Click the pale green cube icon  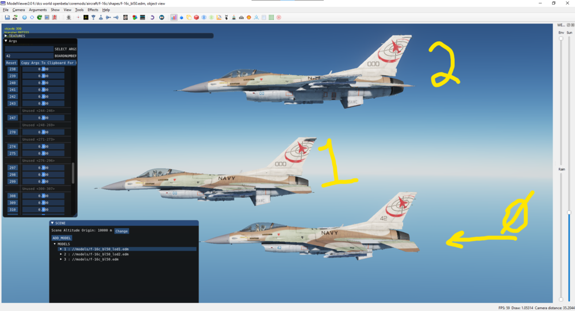[212, 17]
